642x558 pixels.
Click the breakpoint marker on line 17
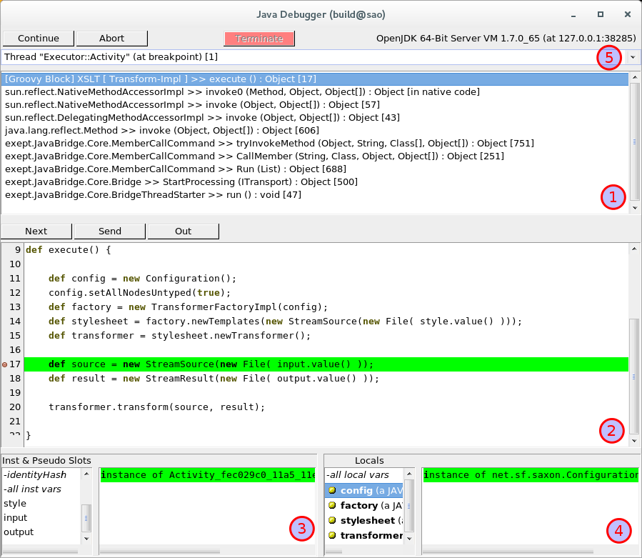point(5,364)
